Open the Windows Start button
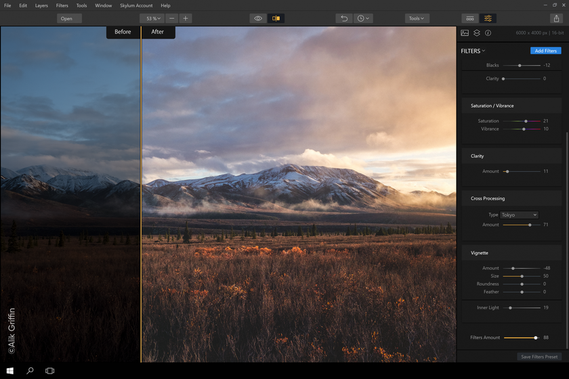569x379 pixels. [9, 371]
